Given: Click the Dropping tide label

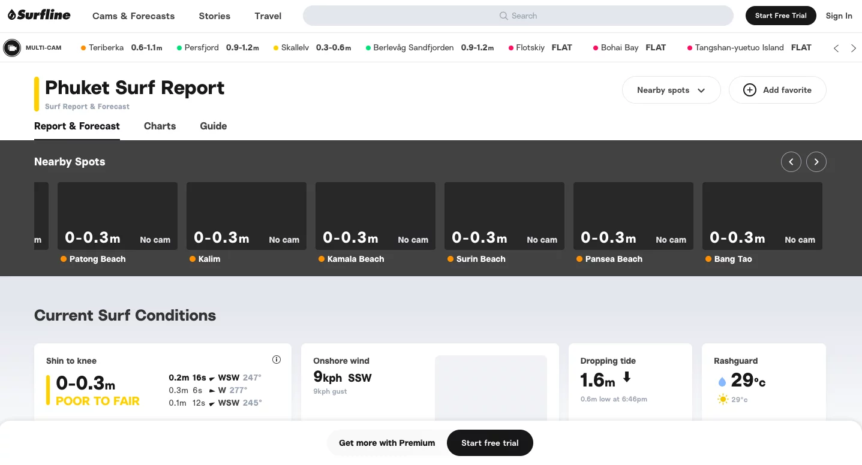Looking at the screenshot, I should 608,361.
